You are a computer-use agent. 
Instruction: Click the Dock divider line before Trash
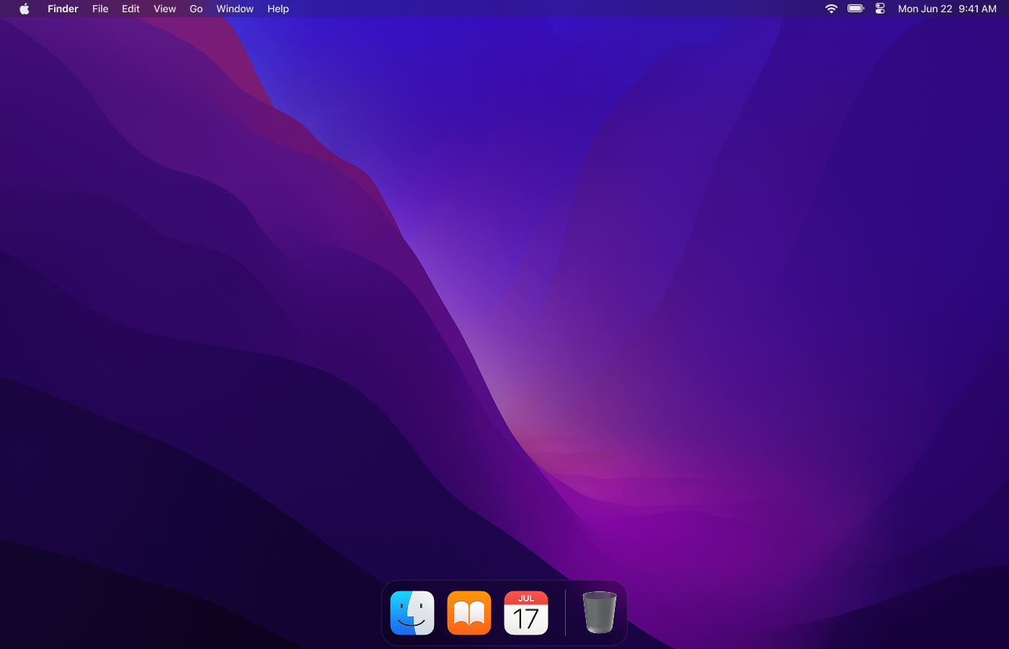(x=566, y=613)
